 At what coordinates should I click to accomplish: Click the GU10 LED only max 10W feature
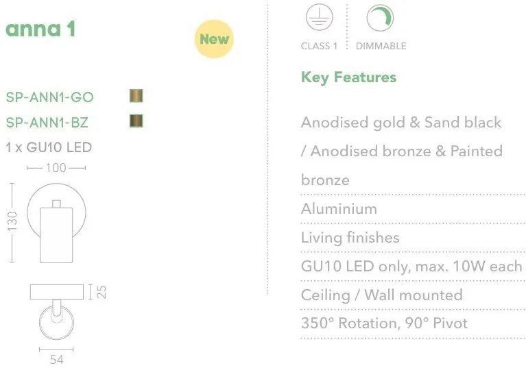411,267
